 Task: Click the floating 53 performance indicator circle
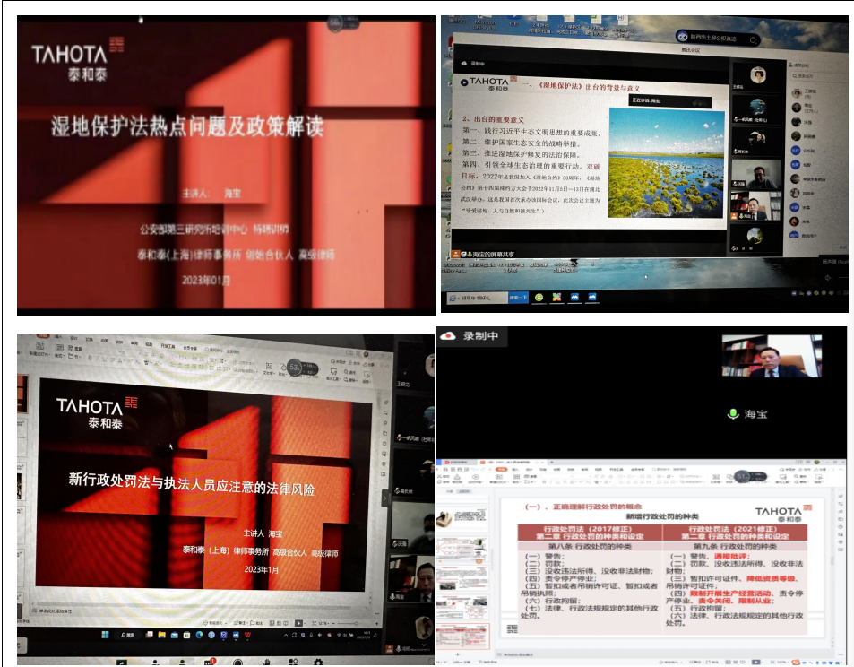point(295,366)
